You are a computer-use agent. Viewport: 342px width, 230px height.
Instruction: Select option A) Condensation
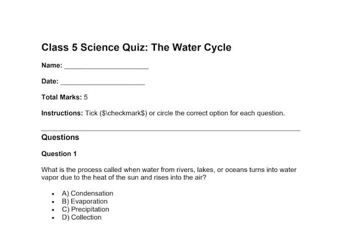coord(88,193)
